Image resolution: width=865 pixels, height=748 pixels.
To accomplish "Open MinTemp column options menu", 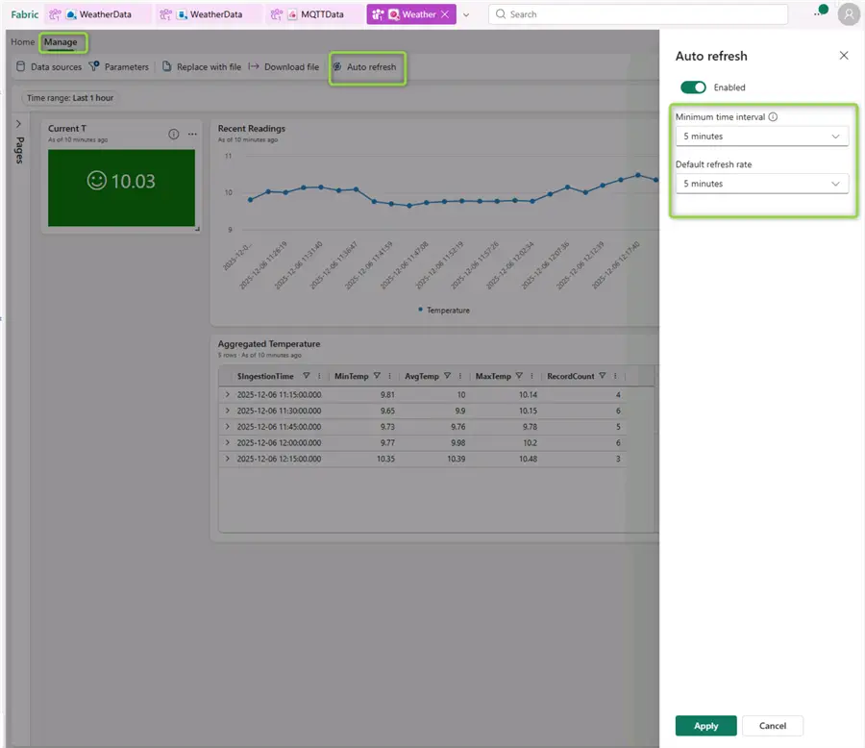I will 389,376.
